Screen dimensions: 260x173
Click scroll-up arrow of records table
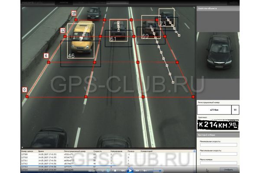[194, 151]
